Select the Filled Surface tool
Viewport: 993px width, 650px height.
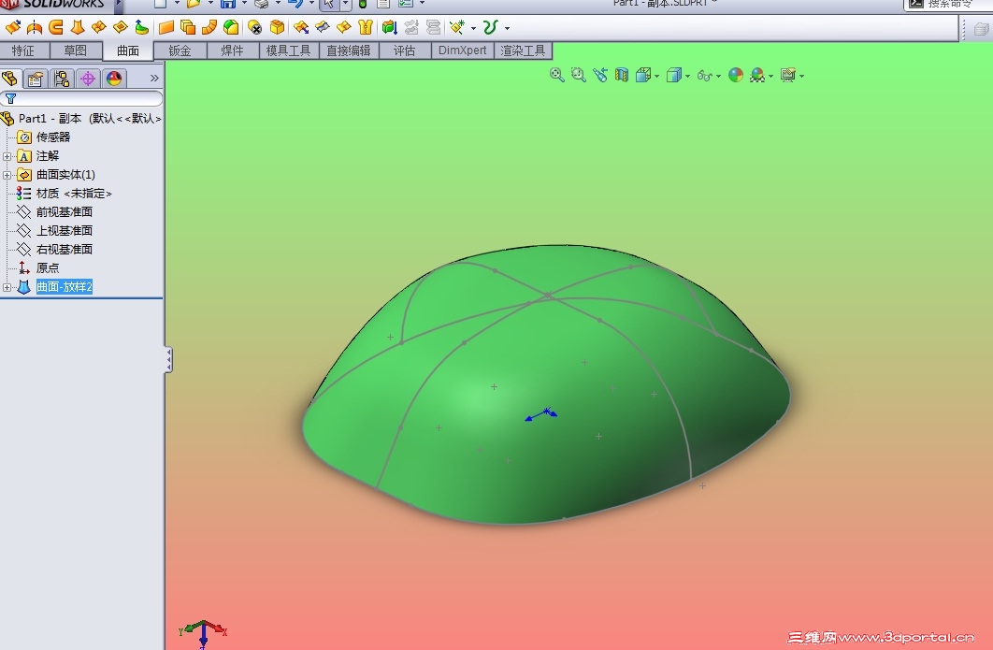[121, 27]
